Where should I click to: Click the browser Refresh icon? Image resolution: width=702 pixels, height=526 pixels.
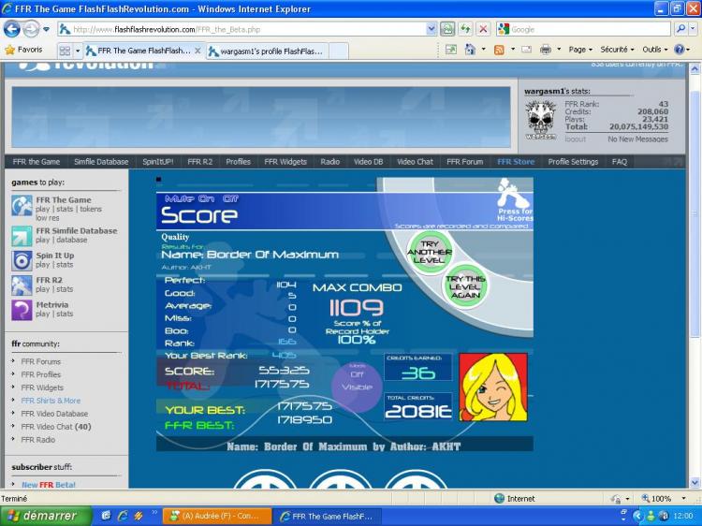(465, 29)
